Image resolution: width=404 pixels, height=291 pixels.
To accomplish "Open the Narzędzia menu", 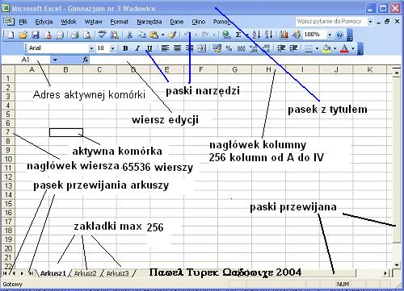I will (149, 22).
